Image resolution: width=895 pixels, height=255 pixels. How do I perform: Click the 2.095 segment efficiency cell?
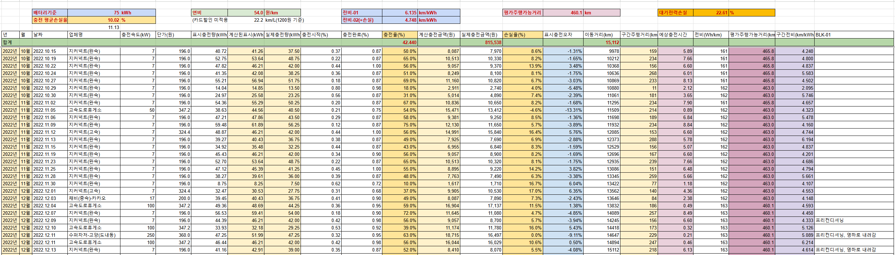[x=795, y=88]
